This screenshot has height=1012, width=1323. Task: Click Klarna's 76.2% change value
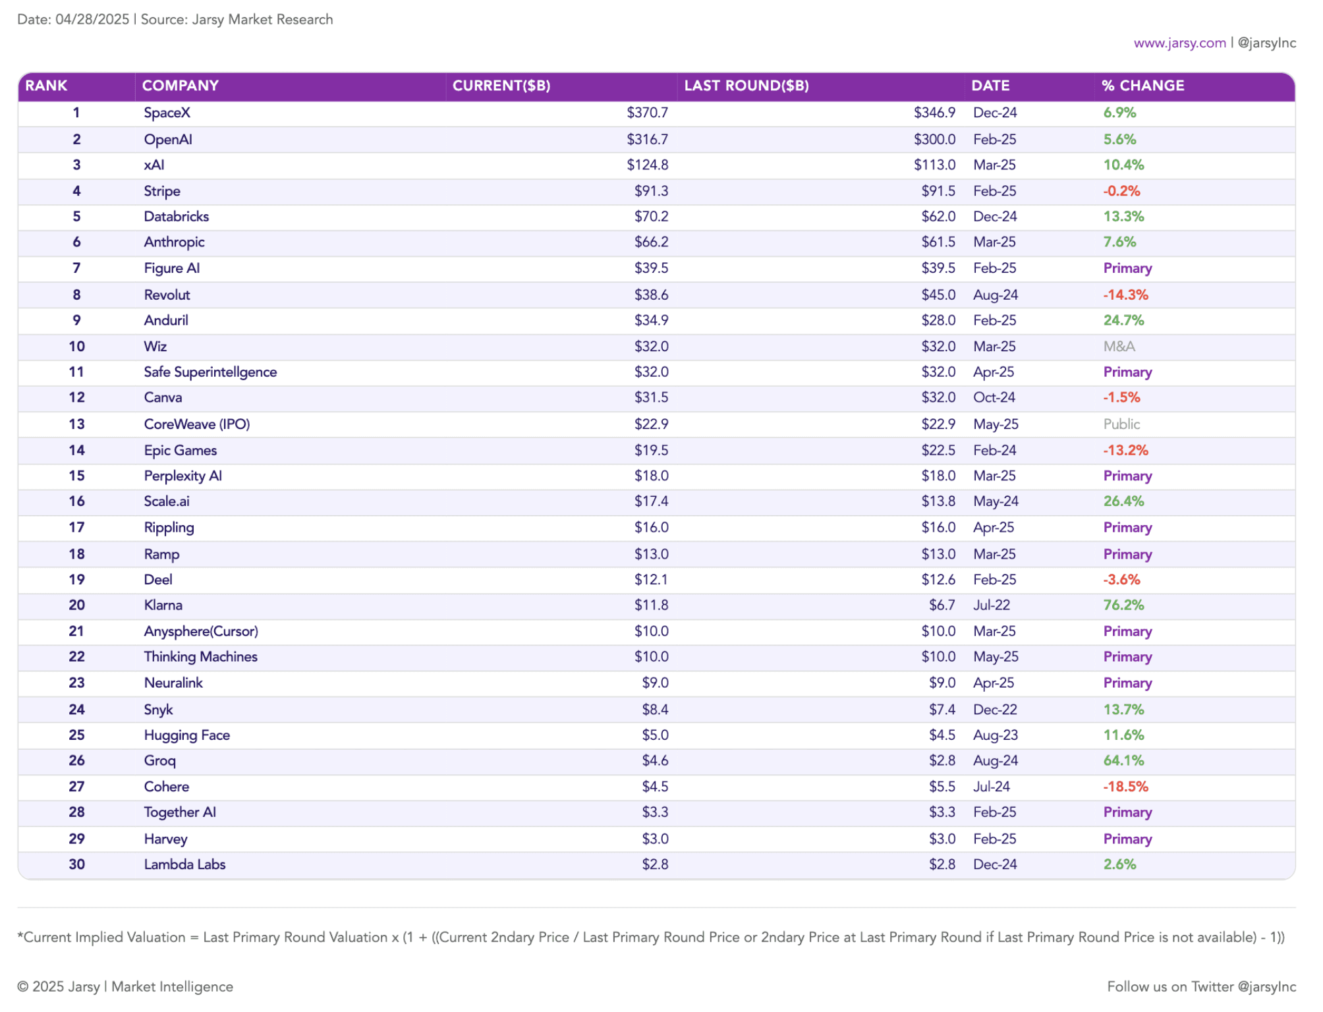click(x=1123, y=605)
